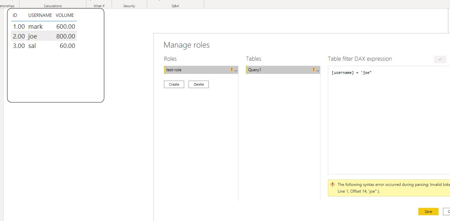The height and width of the screenshot is (221, 450).
Task: Select the username cell 'joe' in table
Action: tap(32, 36)
